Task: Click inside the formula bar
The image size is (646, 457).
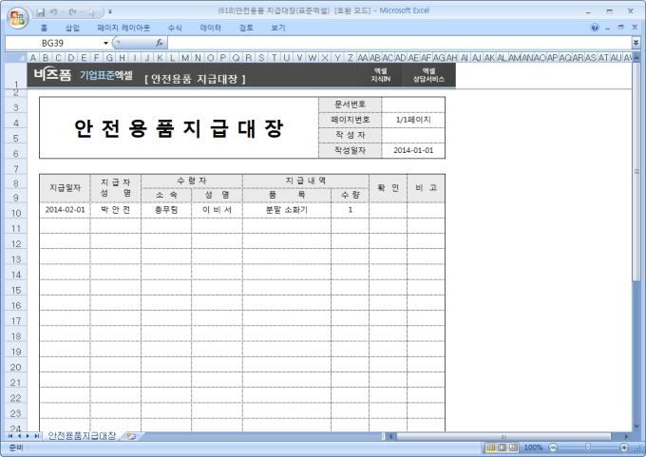Action: click(x=399, y=43)
